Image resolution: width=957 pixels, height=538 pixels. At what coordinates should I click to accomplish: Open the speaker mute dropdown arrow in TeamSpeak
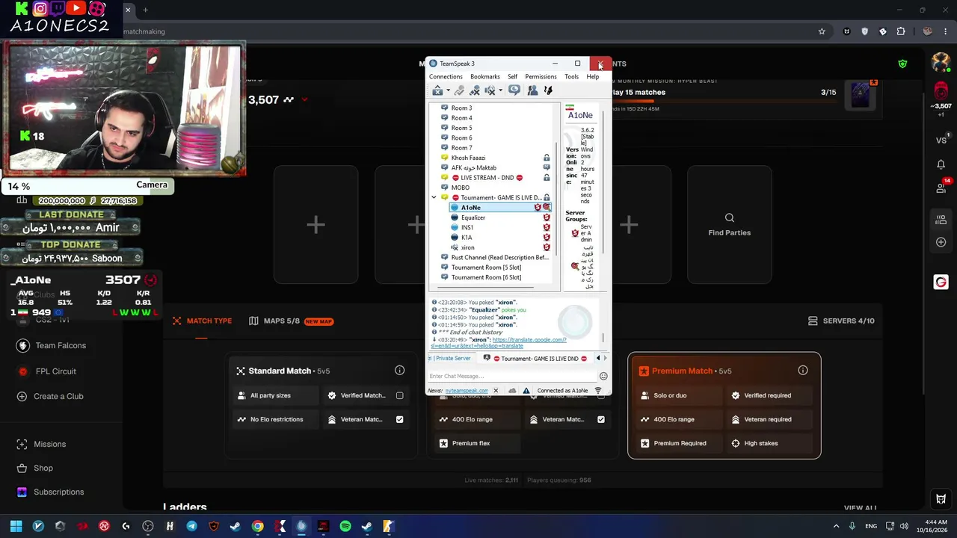tap(500, 90)
